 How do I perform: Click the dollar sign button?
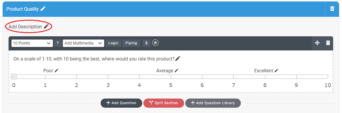[147, 43]
